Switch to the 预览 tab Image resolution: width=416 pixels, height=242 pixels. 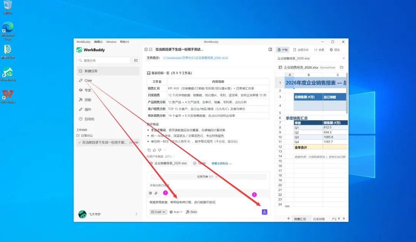[x=335, y=50]
